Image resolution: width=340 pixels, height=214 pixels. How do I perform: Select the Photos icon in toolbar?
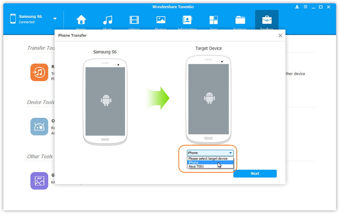(x=161, y=20)
